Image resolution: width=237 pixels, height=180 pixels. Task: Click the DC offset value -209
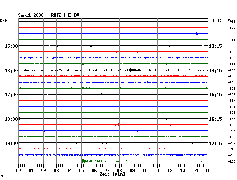pos(232,155)
